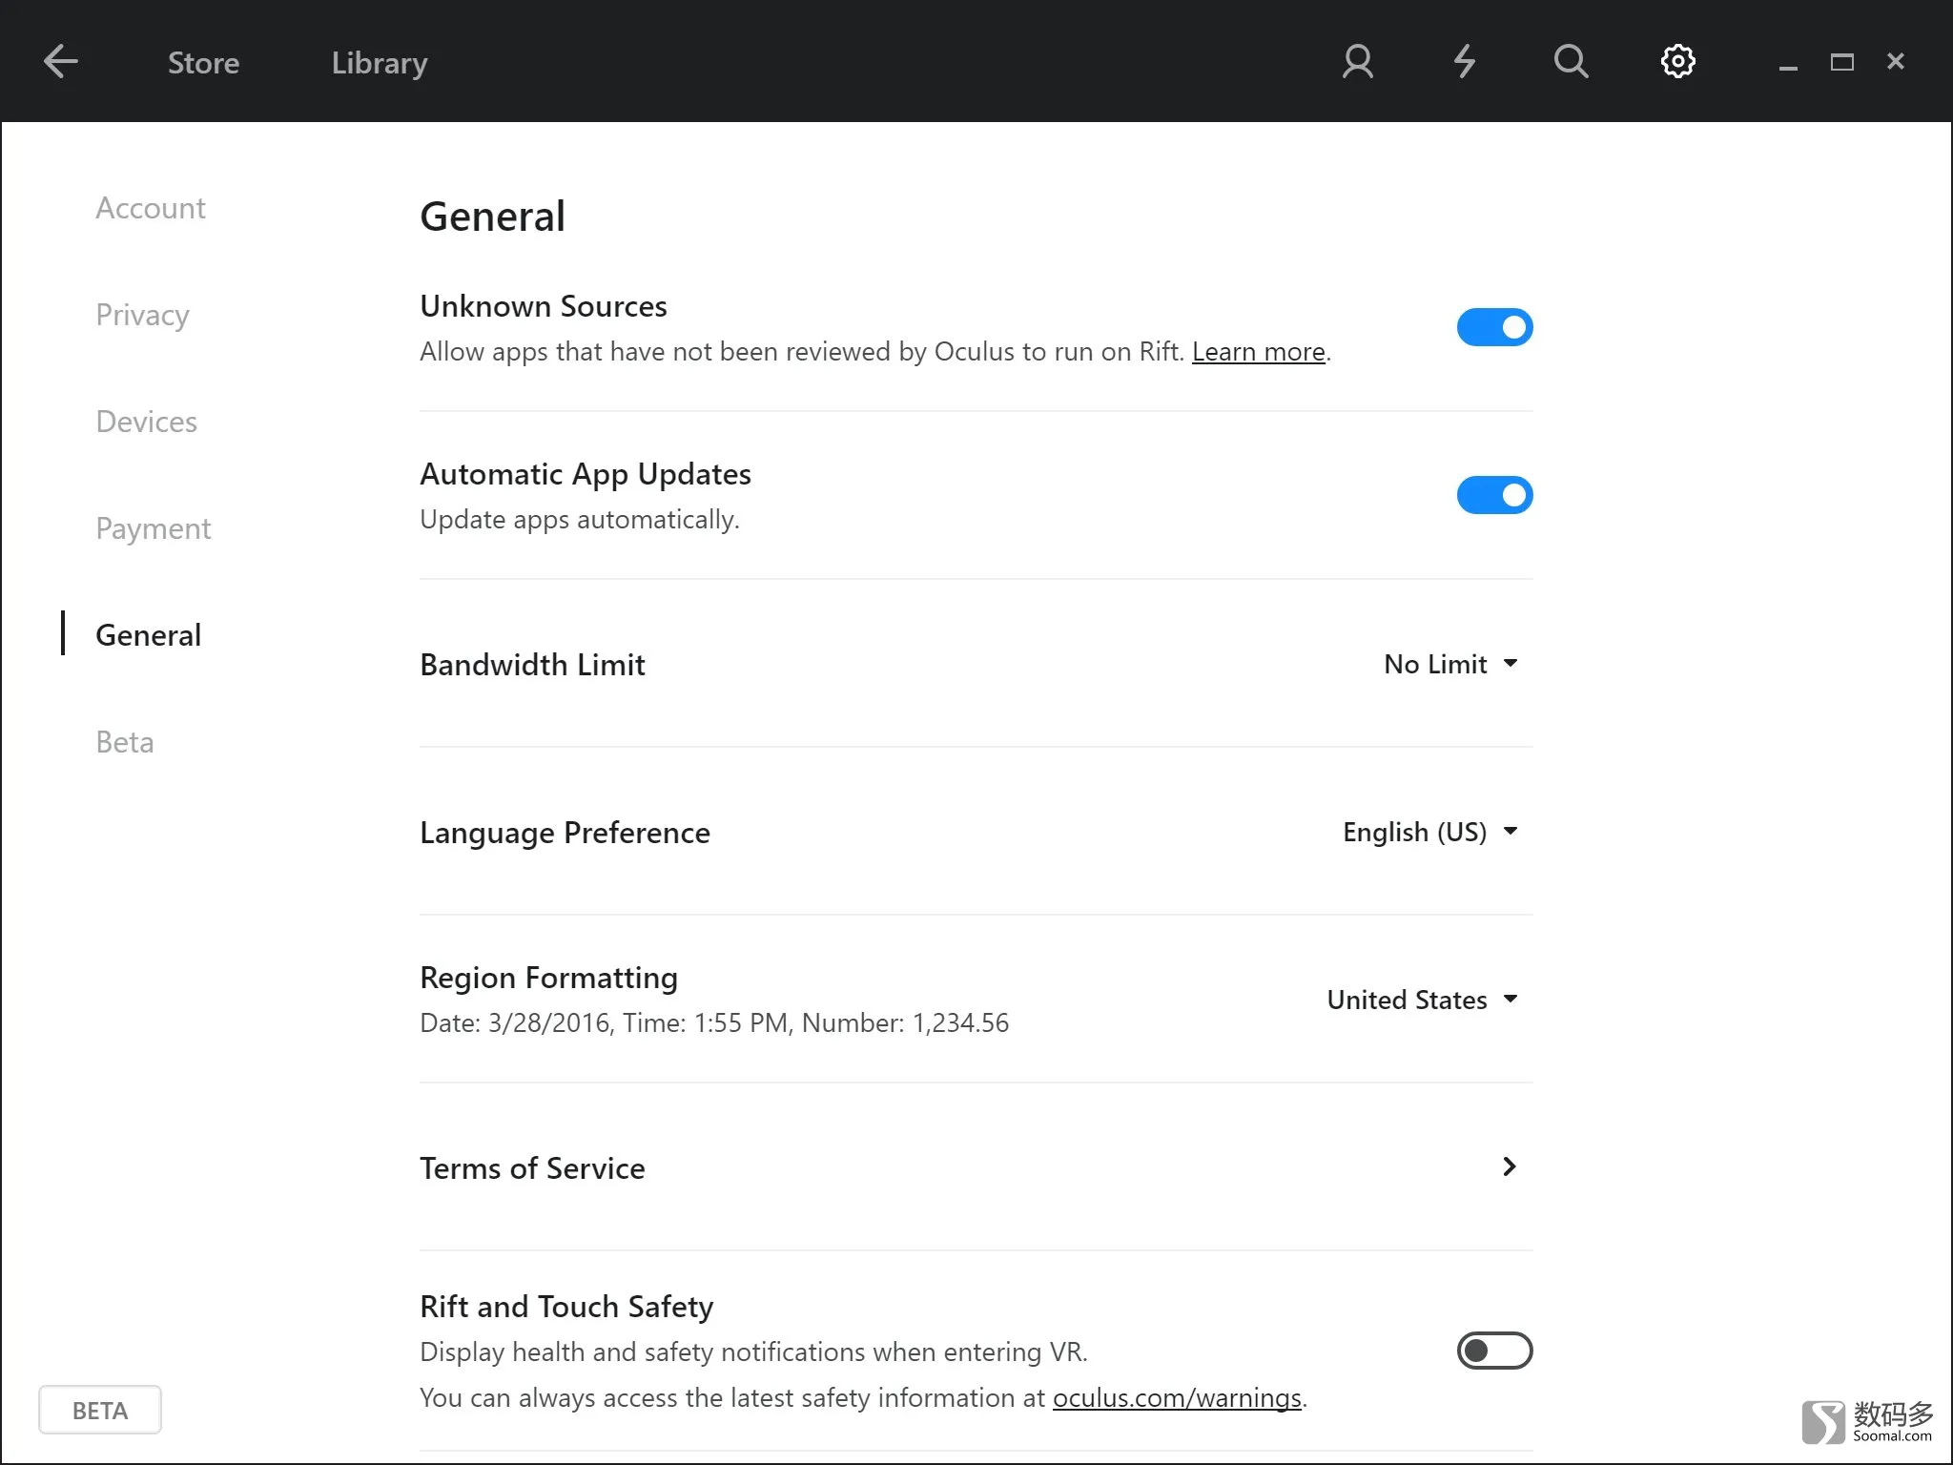Open the Bandwidth Limit dropdown

[1450, 664]
